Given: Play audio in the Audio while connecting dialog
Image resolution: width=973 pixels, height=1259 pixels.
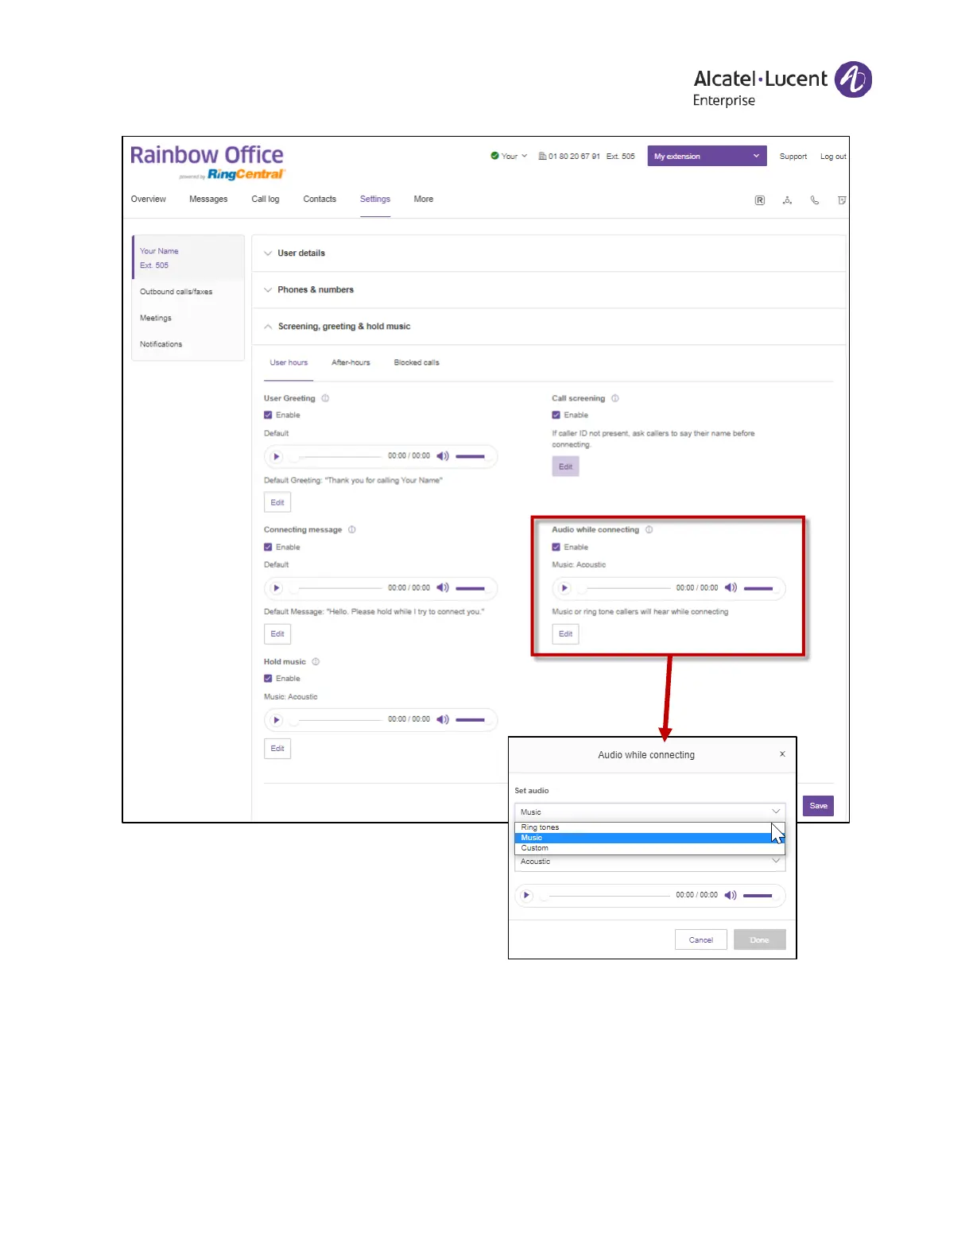Looking at the screenshot, I should (x=525, y=895).
